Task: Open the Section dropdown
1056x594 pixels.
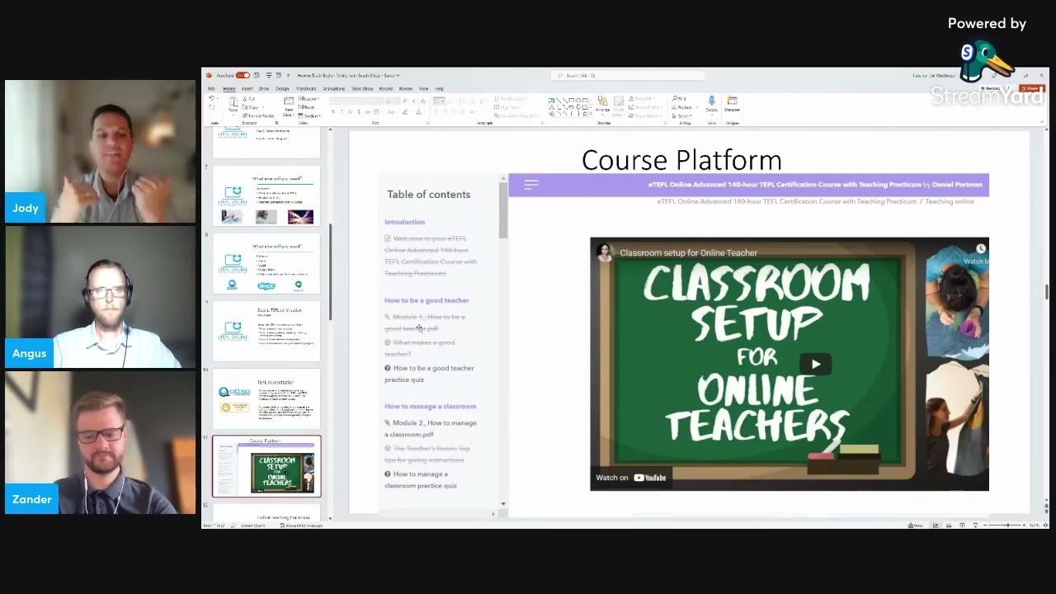Action: coord(308,115)
